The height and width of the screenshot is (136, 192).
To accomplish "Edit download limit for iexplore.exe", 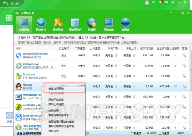I will click(116, 66).
